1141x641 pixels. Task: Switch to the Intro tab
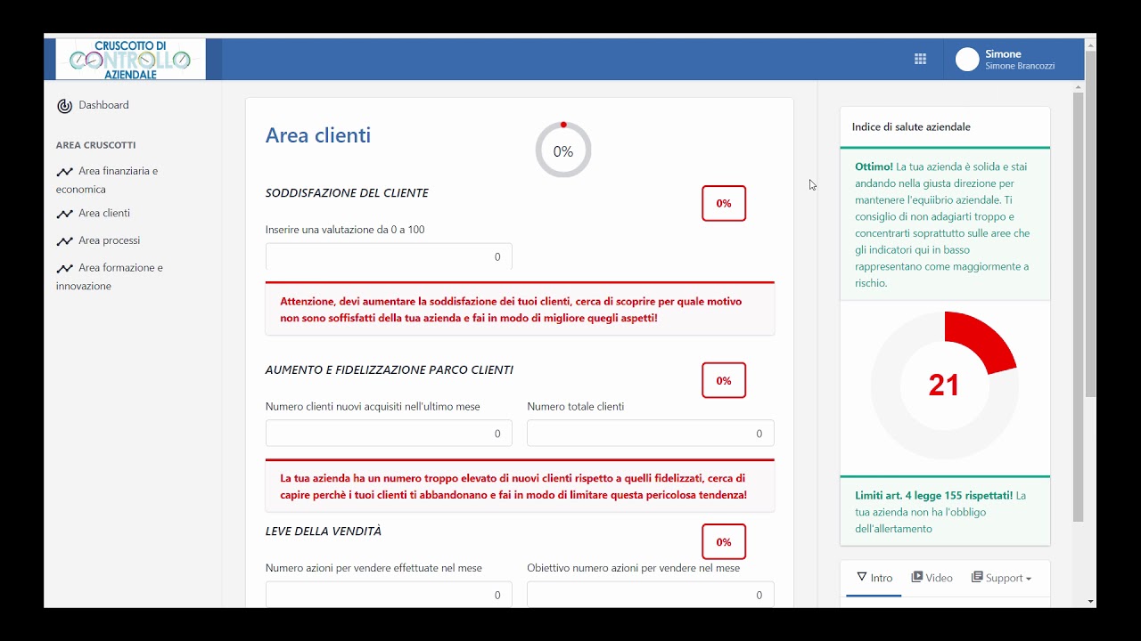point(874,578)
